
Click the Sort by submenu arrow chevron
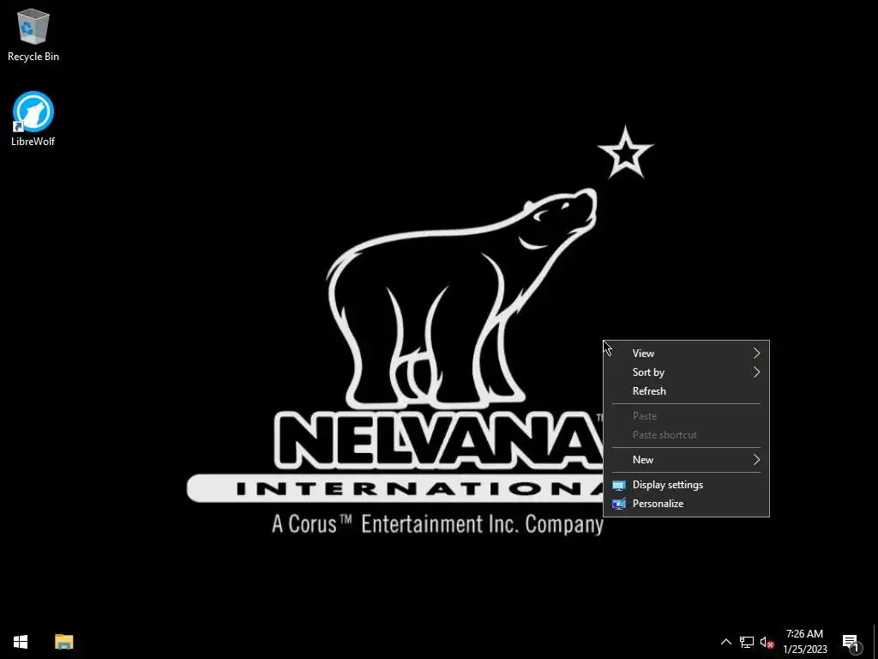coord(756,372)
